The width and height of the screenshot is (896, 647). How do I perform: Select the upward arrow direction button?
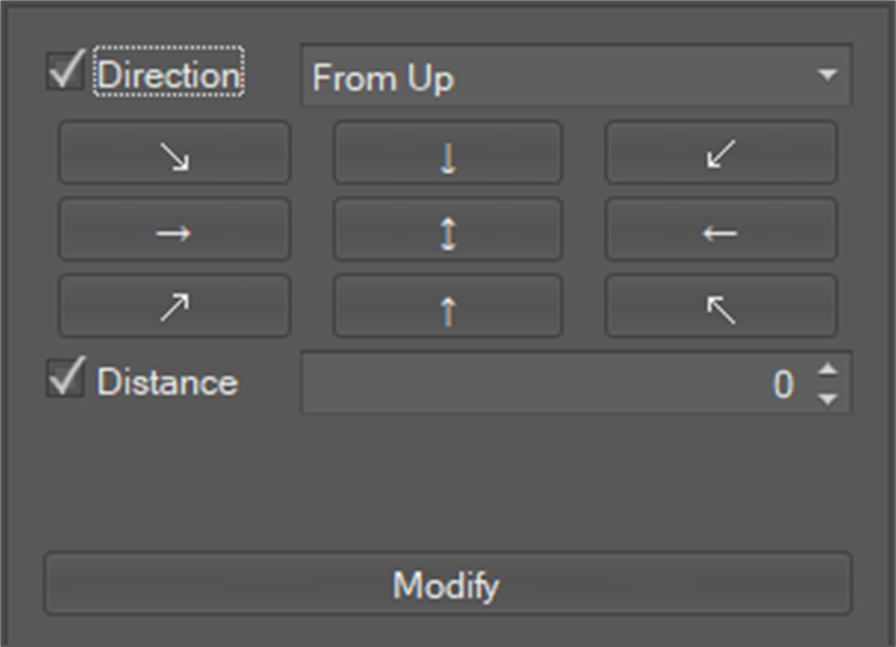(x=448, y=307)
